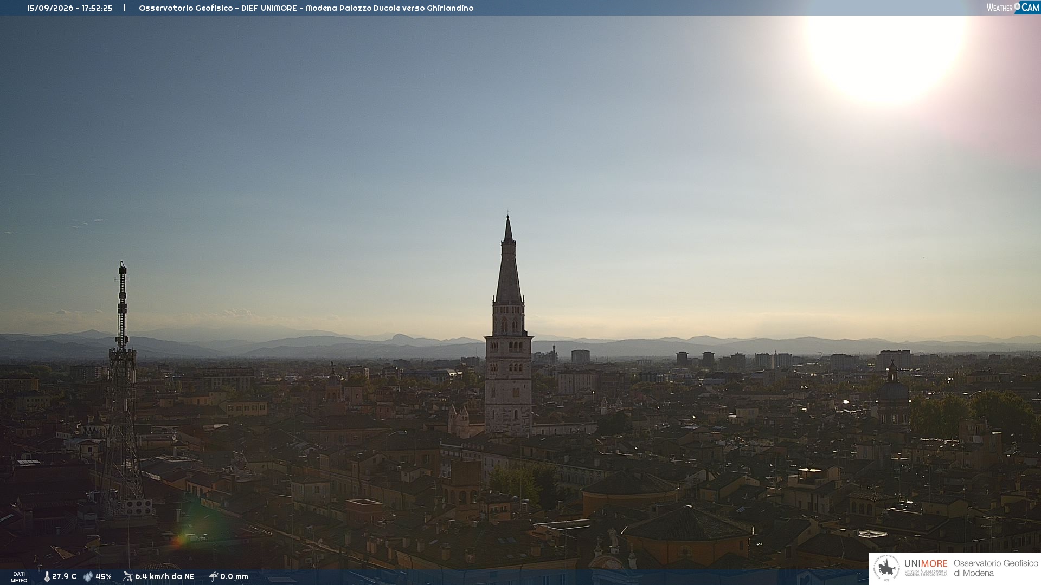Click the 27.9 C temperature reading

pyautogui.click(x=64, y=576)
